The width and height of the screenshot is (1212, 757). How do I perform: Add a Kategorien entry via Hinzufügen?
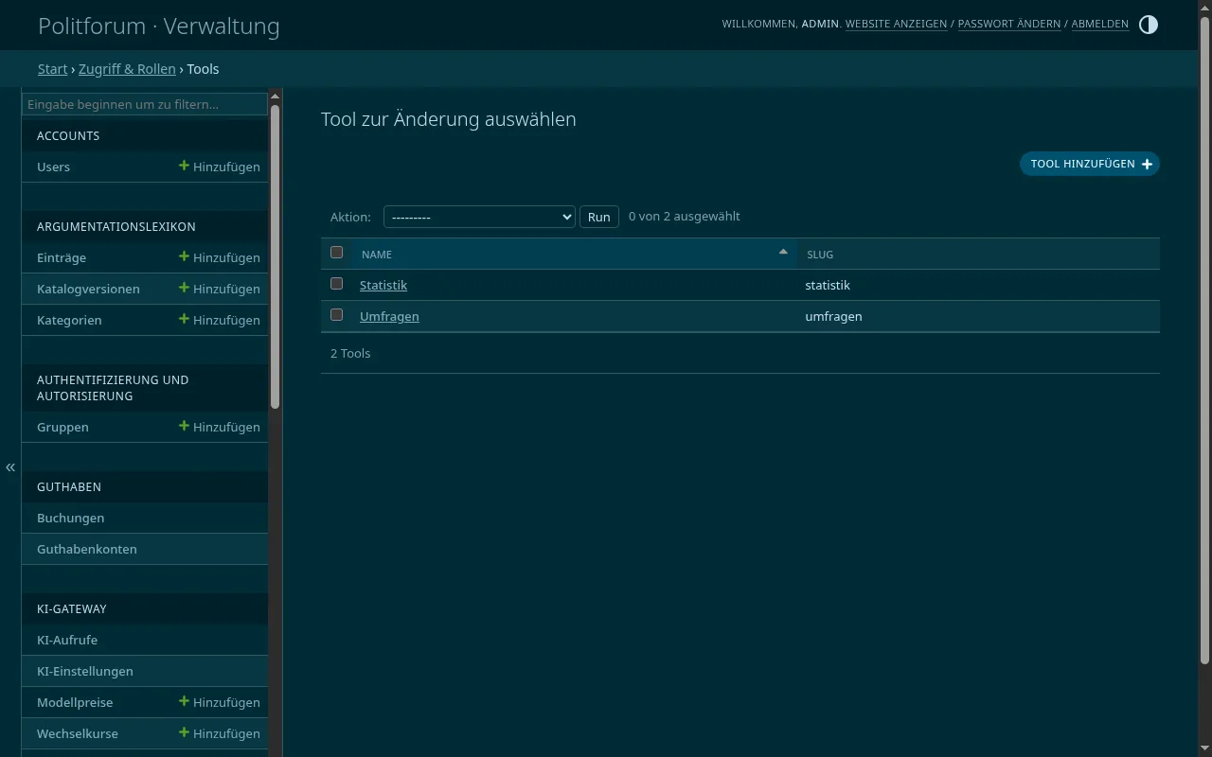[x=220, y=320]
